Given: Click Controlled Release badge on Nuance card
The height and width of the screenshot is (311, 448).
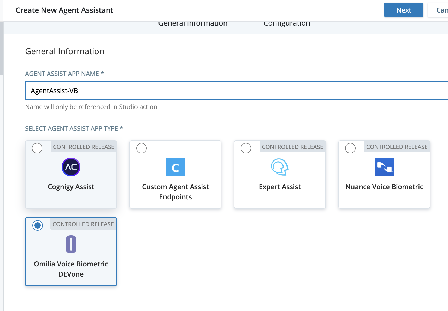Looking at the screenshot, I should [397, 147].
